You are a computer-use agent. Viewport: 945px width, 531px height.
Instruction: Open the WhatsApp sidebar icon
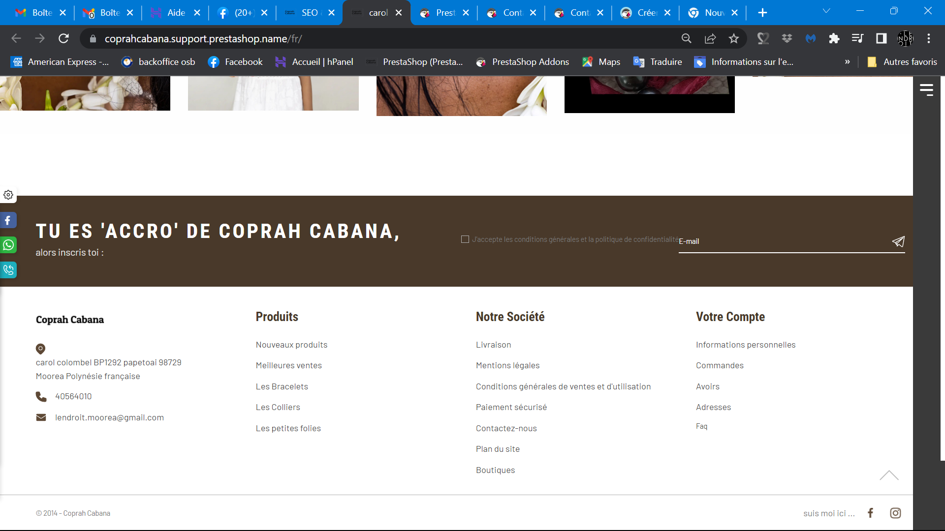coord(8,245)
